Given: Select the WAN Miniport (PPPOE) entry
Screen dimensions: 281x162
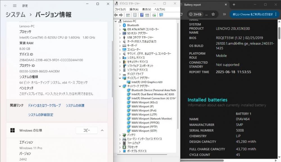Looking at the screenshot, I should pyautogui.click(x=145, y=123).
